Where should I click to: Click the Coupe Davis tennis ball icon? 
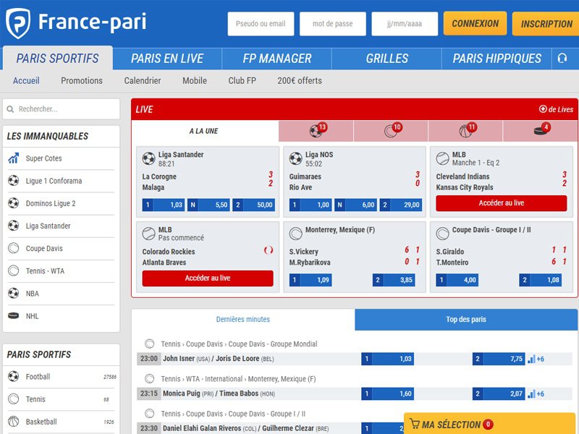[x=13, y=248]
